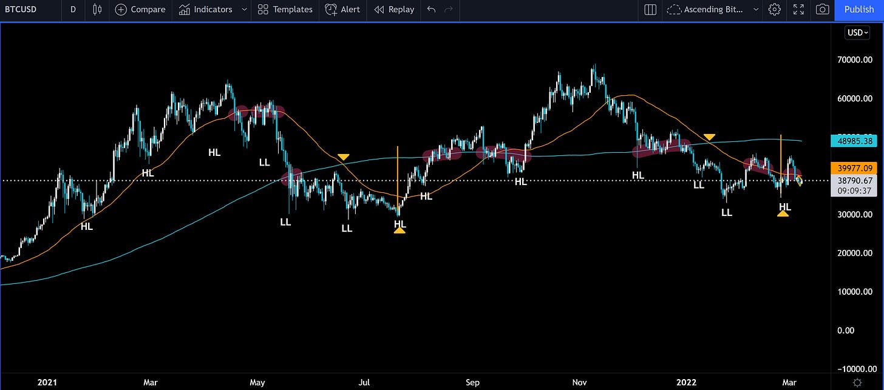Select the orange up triangle below July HL

coord(399,230)
